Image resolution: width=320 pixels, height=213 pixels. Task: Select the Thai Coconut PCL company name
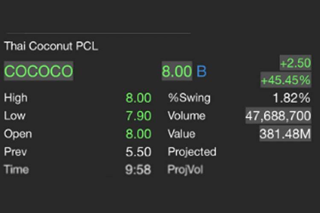pyautogui.click(x=51, y=46)
